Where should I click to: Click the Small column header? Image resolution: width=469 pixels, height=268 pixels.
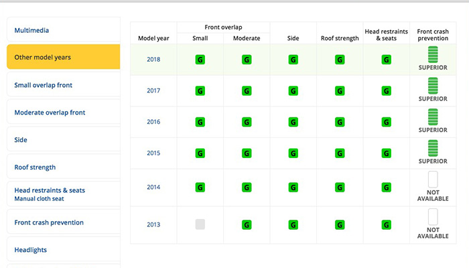[200, 38]
